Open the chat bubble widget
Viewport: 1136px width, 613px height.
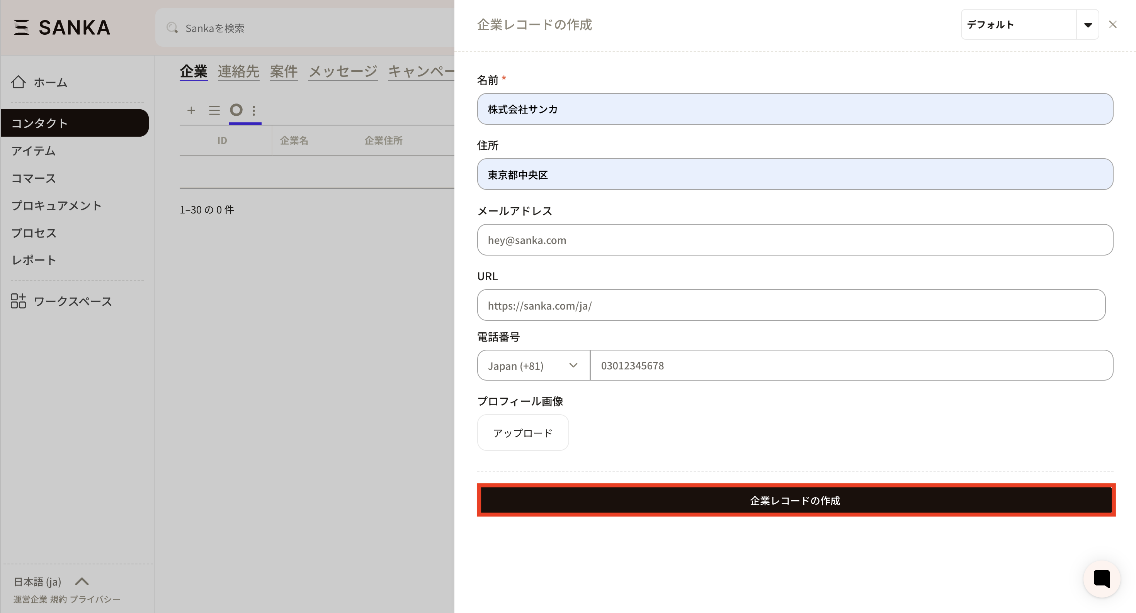(x=1101, y=579)
